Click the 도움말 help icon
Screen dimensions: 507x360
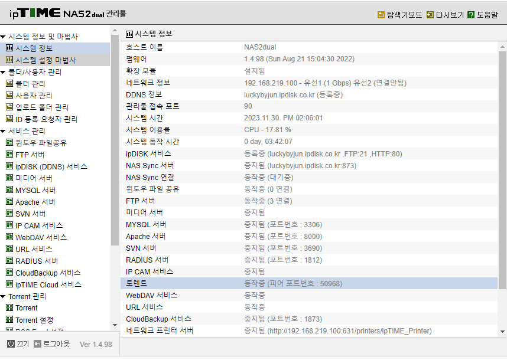point(471,15)
